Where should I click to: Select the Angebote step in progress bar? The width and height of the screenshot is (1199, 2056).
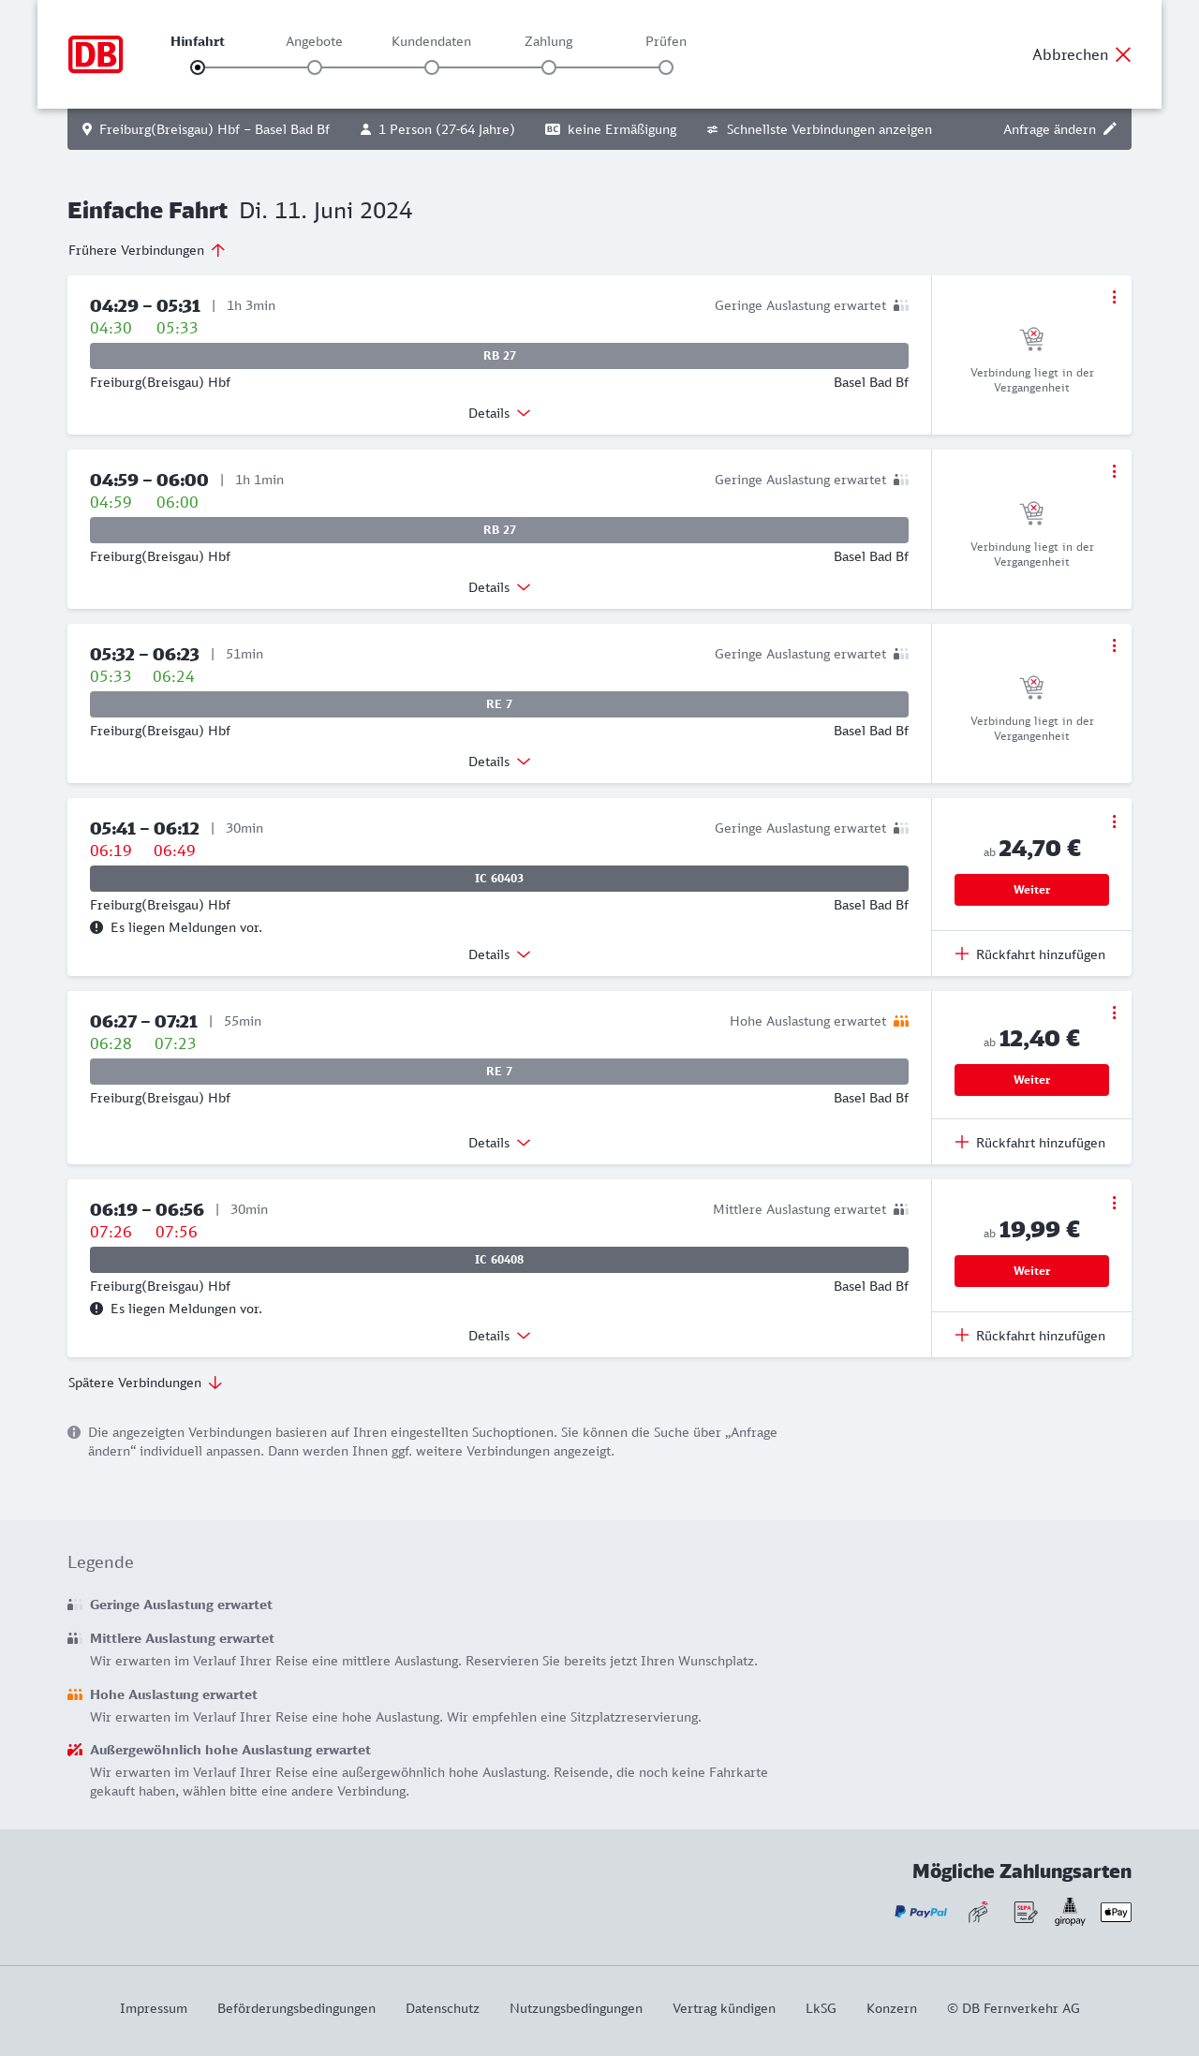coord(315,67)
